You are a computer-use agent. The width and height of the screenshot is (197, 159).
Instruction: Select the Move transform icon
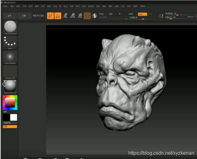point(65,16)
